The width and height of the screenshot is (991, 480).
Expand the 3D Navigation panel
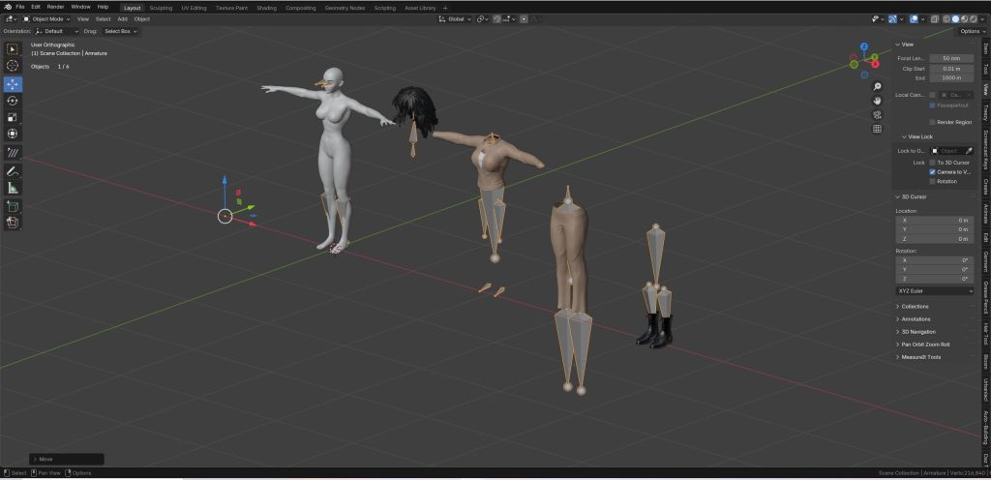tap(918, 332)
